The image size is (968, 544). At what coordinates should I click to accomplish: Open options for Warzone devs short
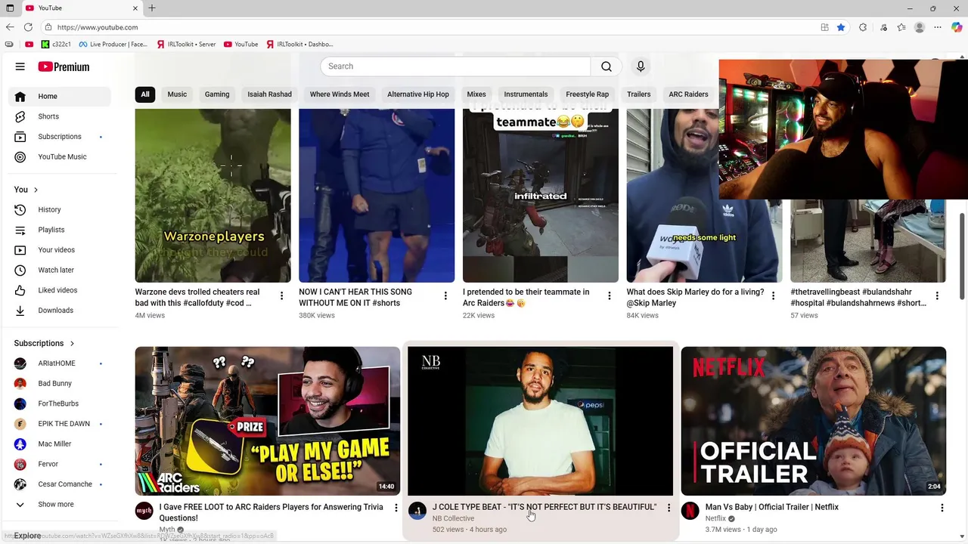[281, 296]
